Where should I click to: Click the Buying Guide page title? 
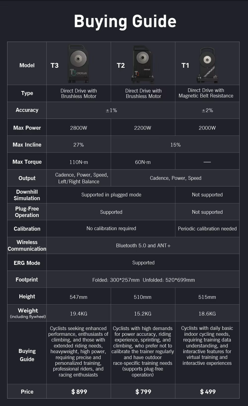(125, 21)
